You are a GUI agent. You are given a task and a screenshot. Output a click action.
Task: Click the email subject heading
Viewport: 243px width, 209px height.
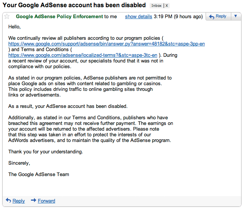pyautogui.click(x=74, y=5)
